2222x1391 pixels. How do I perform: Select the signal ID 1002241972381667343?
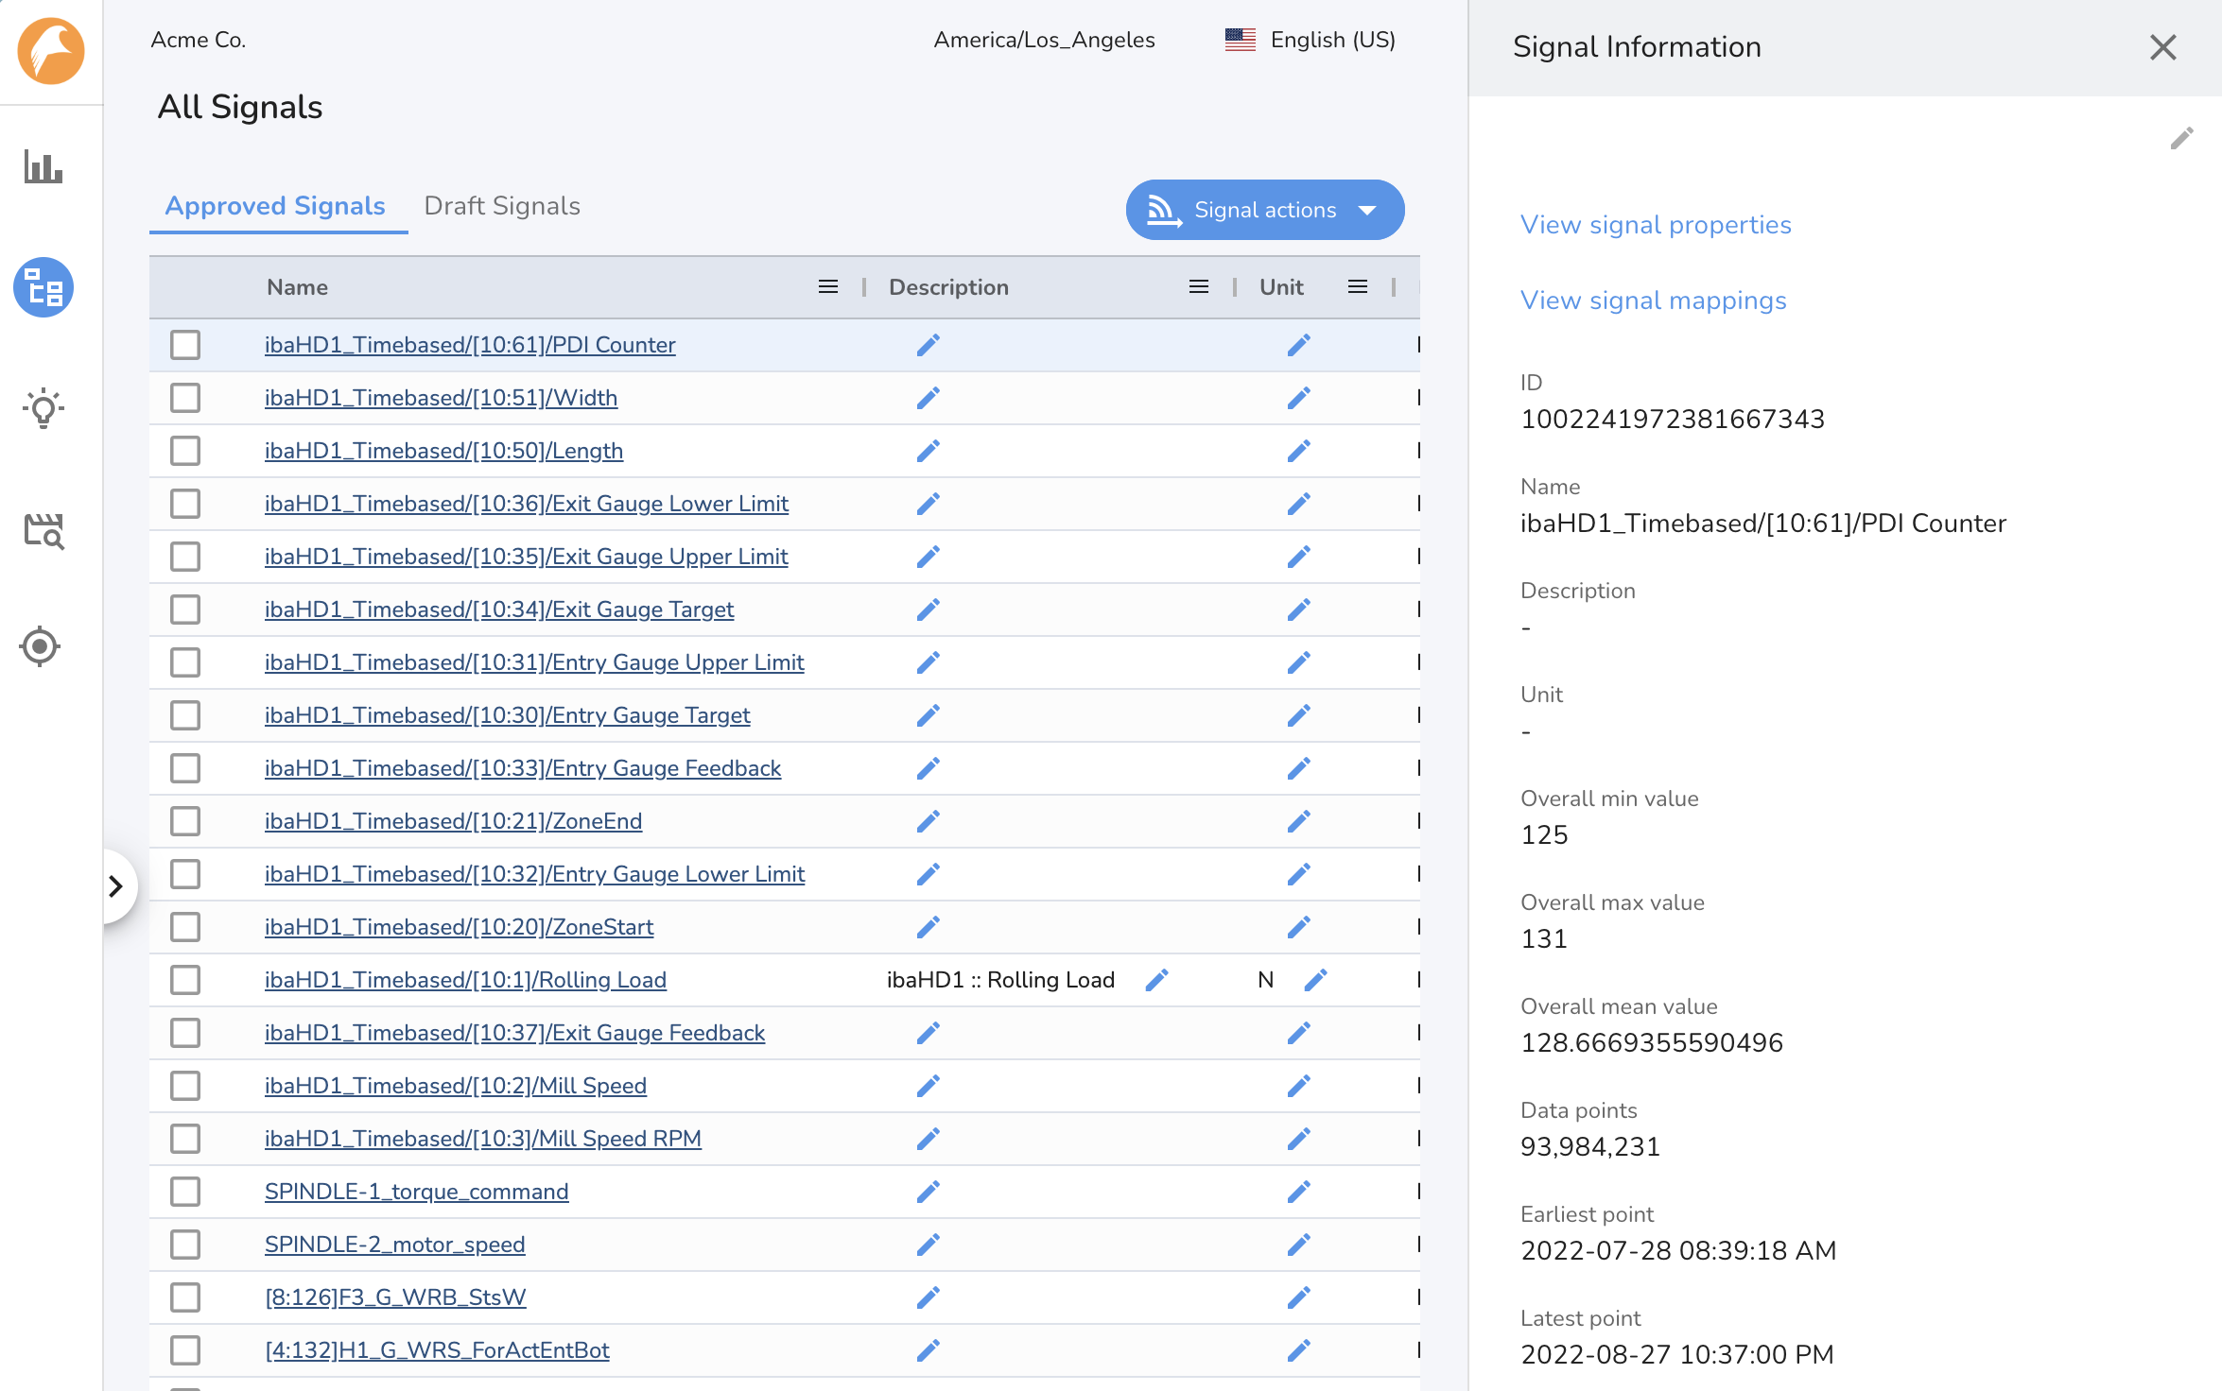pyautogui.click(x=1673, y=420)
